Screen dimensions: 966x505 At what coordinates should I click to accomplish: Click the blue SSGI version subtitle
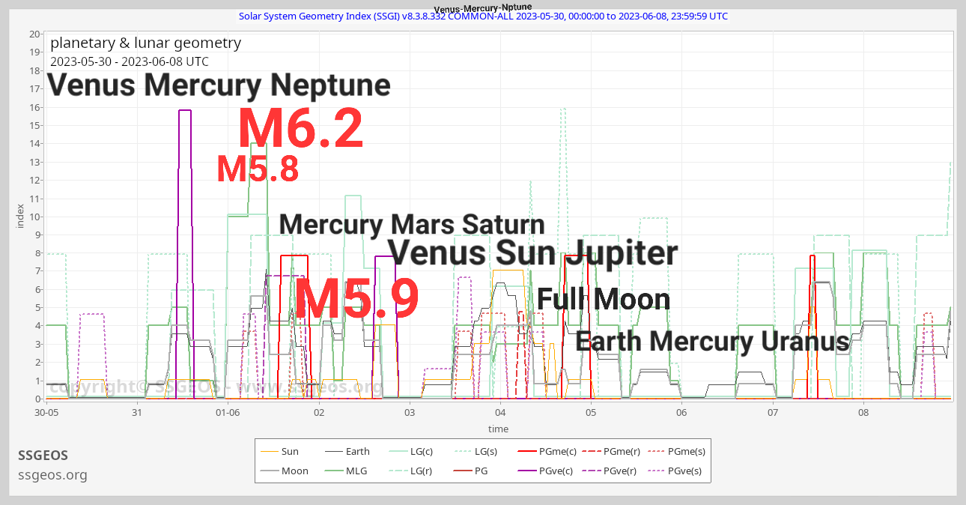(x=483, y=16)
